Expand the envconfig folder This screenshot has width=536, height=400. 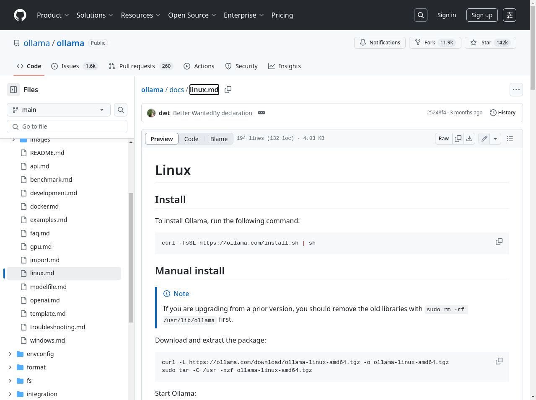(10, 354)
